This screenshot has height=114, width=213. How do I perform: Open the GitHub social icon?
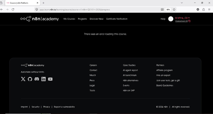point(30,79)
